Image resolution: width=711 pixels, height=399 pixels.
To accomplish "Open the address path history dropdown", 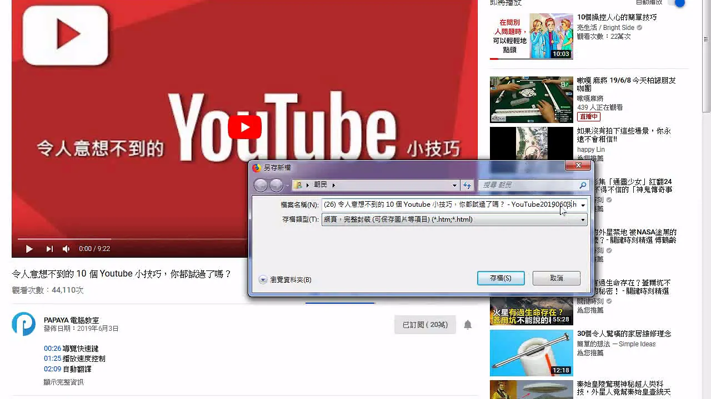I will [x=454, y=185].
